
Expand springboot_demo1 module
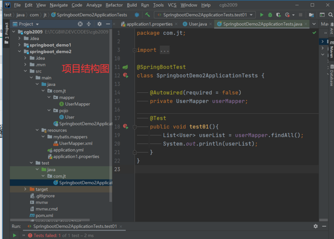[19, 45]
